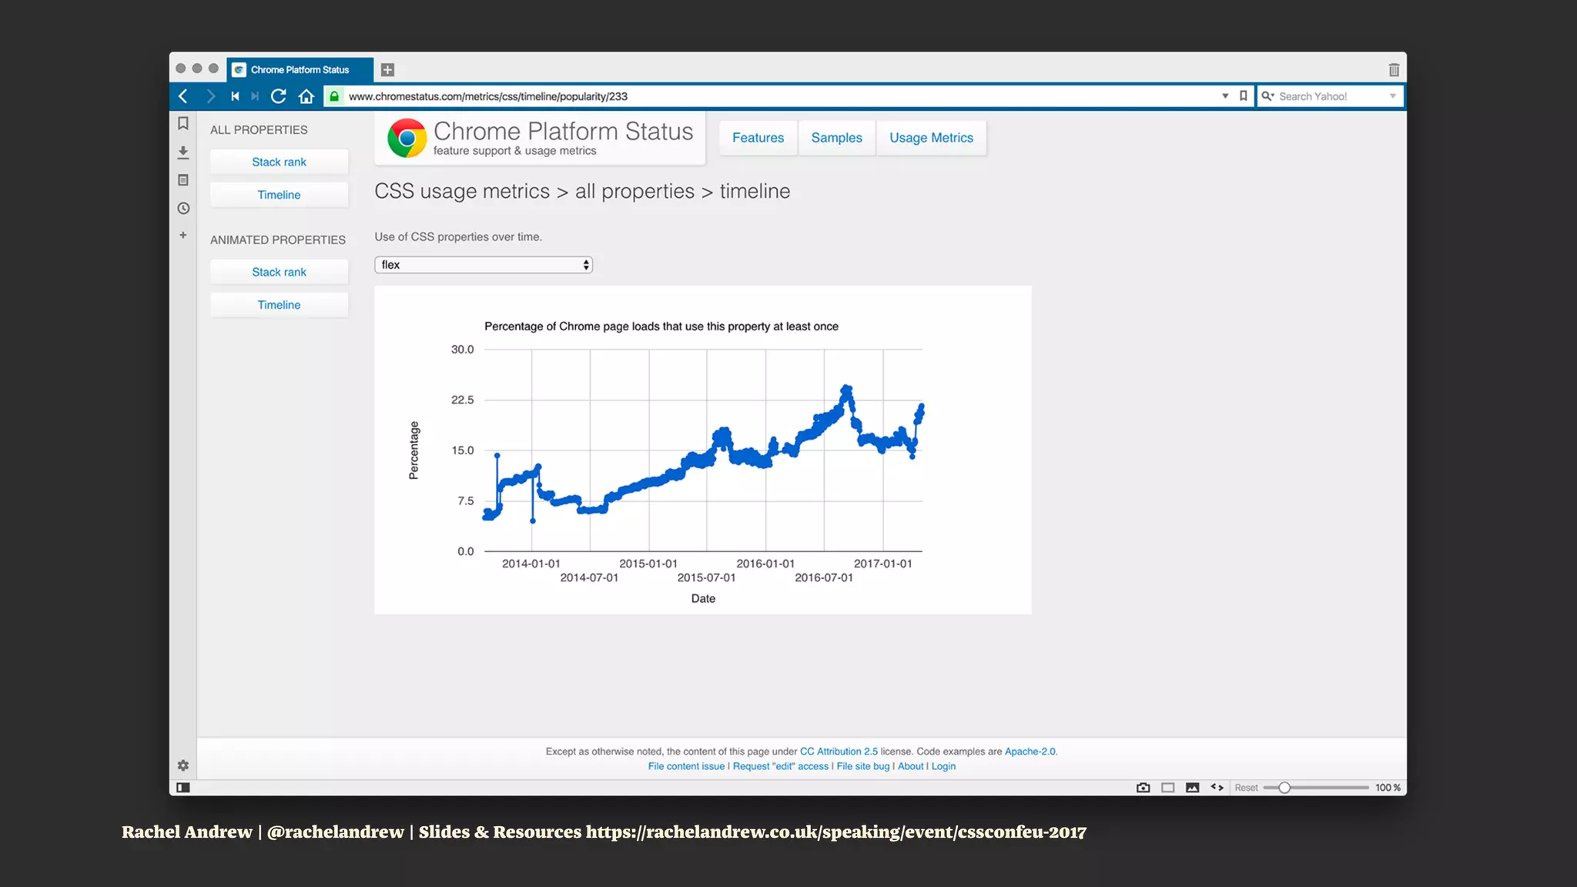Viewport: 1577px width, 887px height.
Task: Open browser settings gear icon
Action: [x=183, y=765]
